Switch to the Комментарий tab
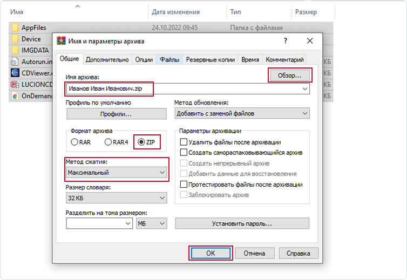Image resolution: width=407 pixels, height=280 pixels. [284, 60]
